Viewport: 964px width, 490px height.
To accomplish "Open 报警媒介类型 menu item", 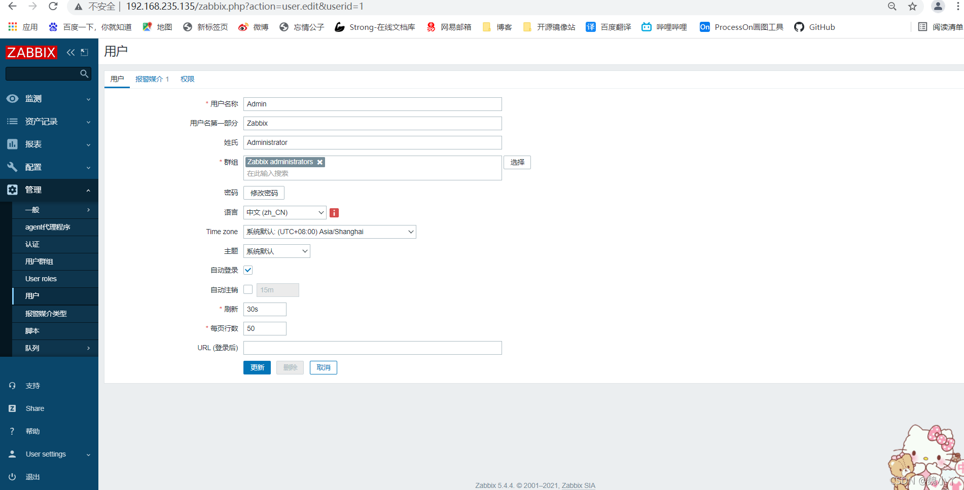I will pyautogui.click(x=55, y=314).
